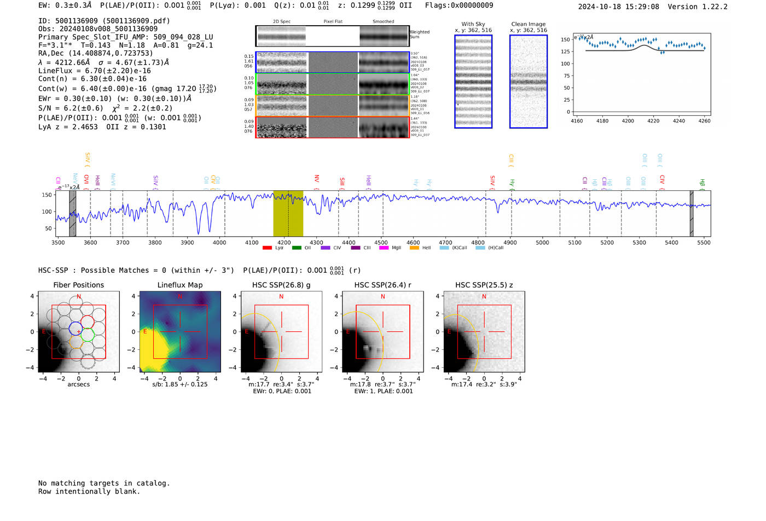Click the 'Pixel Flat' column header
Image resolution: width=766 pixels, height=521 pixels.
pos(333,21)
